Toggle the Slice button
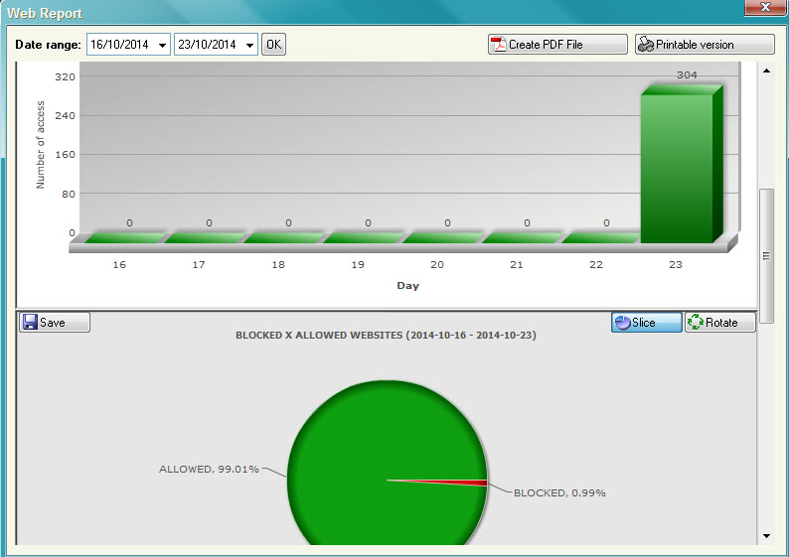This screenshot has height=557, width=789. point(647,323)
